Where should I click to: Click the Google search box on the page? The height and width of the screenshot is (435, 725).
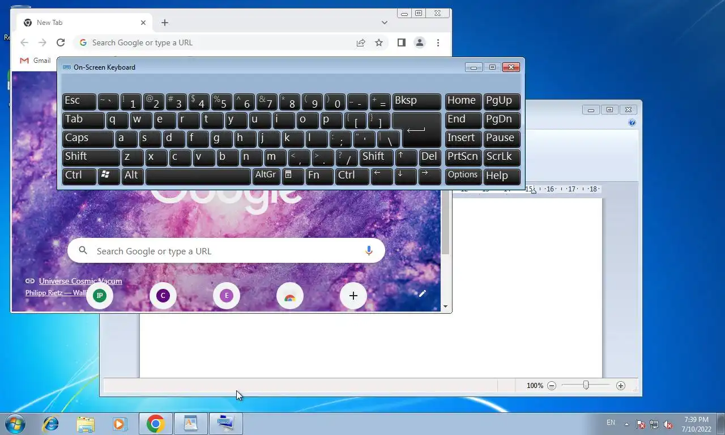[x=226, y=251]
